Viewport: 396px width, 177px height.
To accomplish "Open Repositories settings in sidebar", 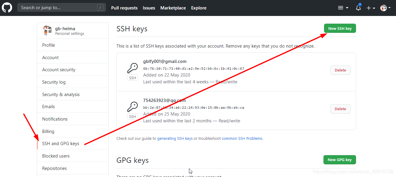I will click(x=73, y=168).
